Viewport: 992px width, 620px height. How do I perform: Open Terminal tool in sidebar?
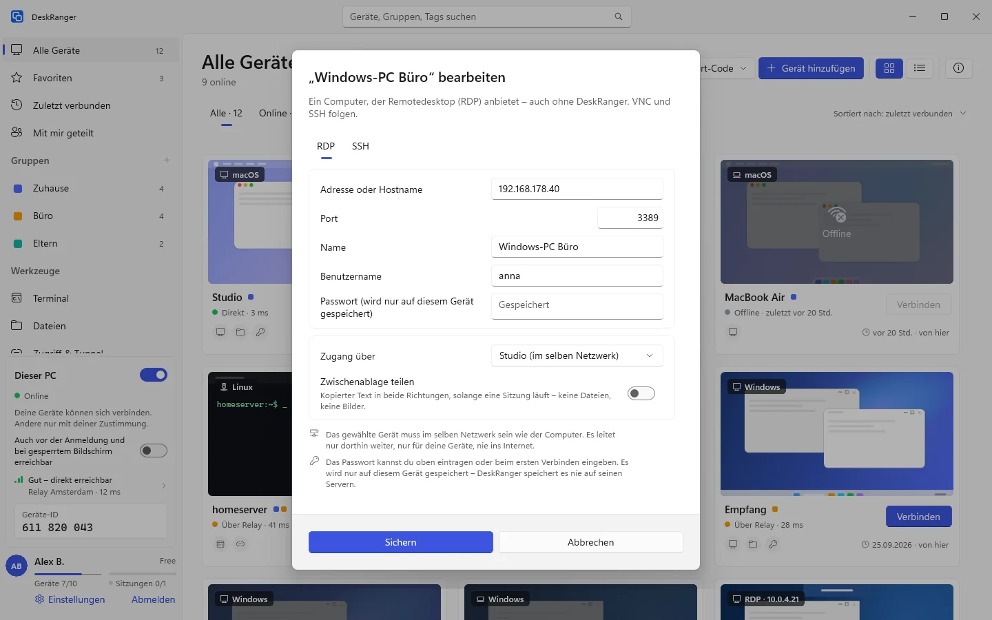(x=90, y=298)
